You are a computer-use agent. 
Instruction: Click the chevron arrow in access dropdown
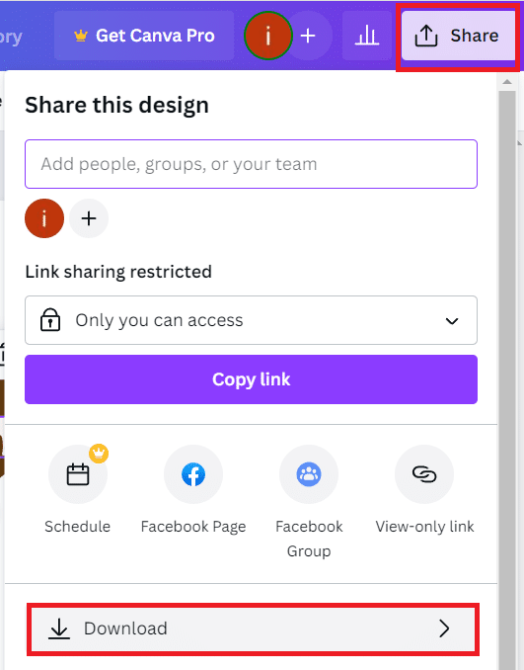click(452, 321)
